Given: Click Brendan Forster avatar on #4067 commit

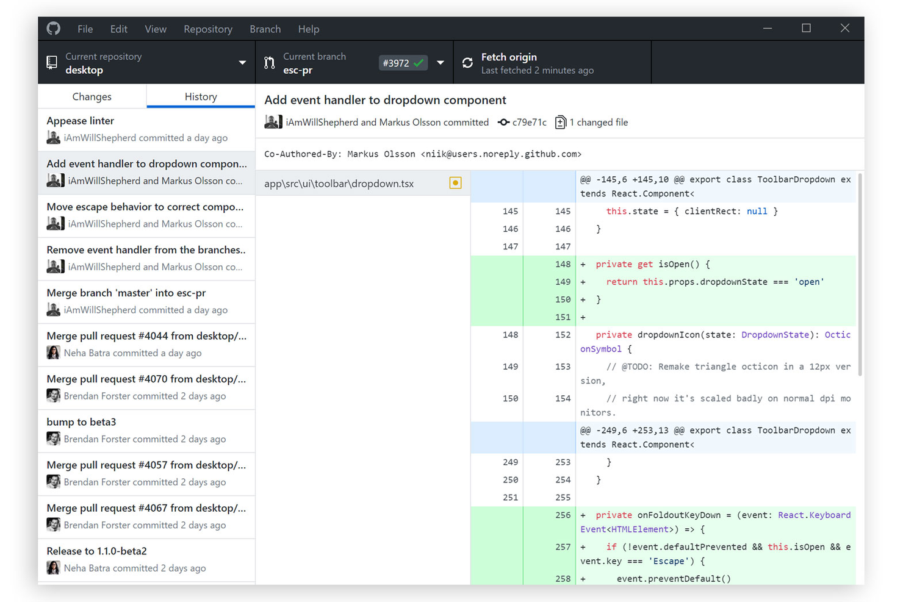Looking at the screenshot, I should (x=53, y=525).
